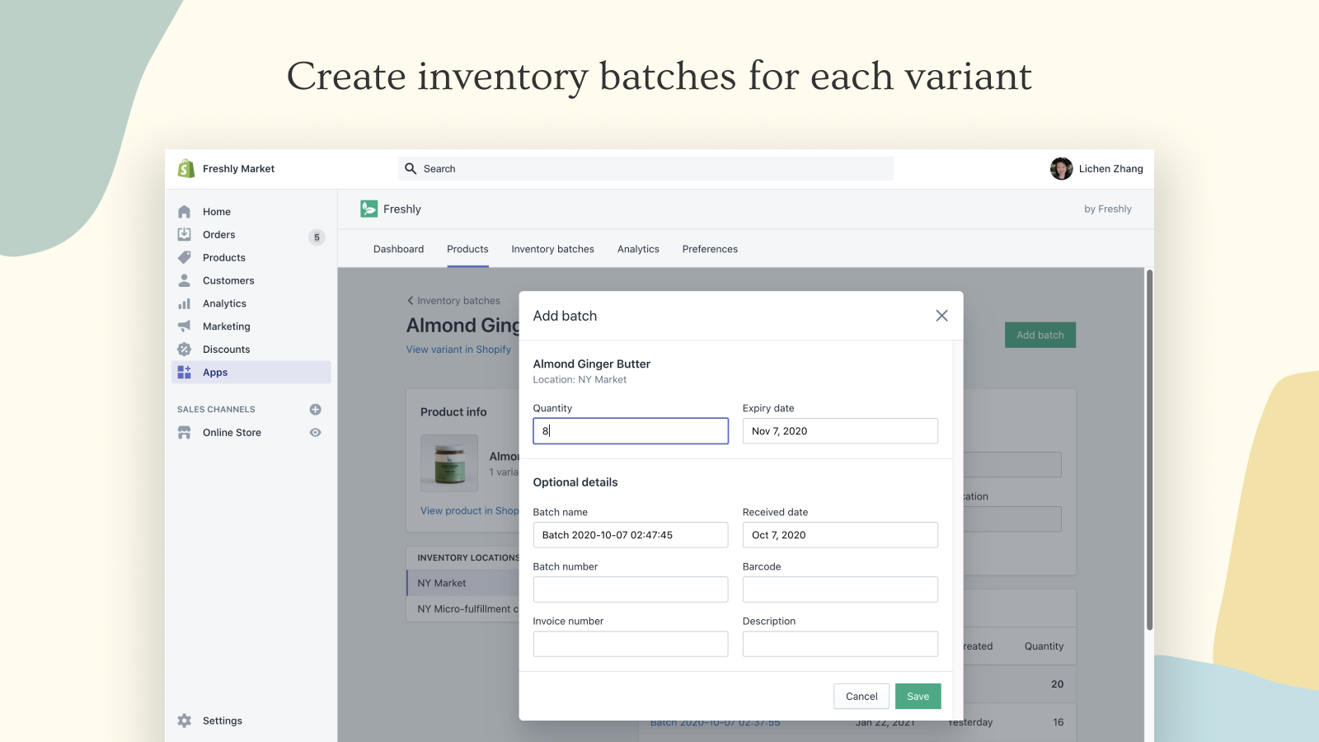1319x742 pixels.
Task: Focus the Quantity input field
Action: [631, 431]
